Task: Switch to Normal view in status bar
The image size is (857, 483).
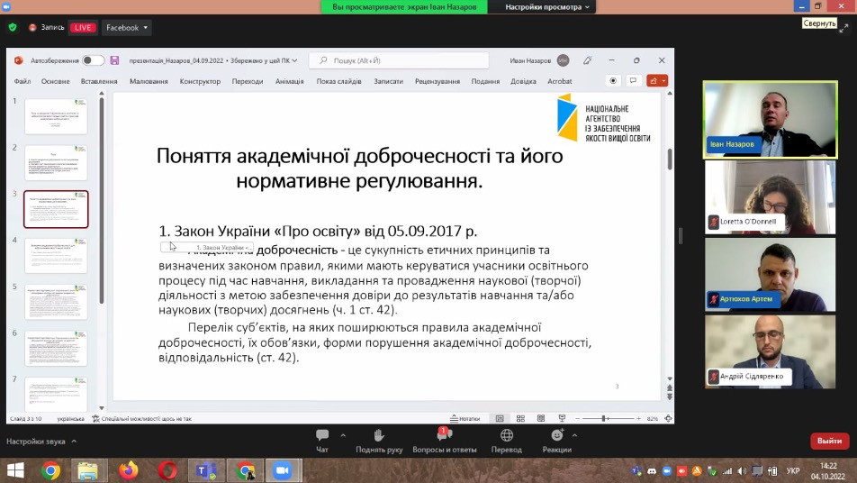Action: tap(500, 418)
